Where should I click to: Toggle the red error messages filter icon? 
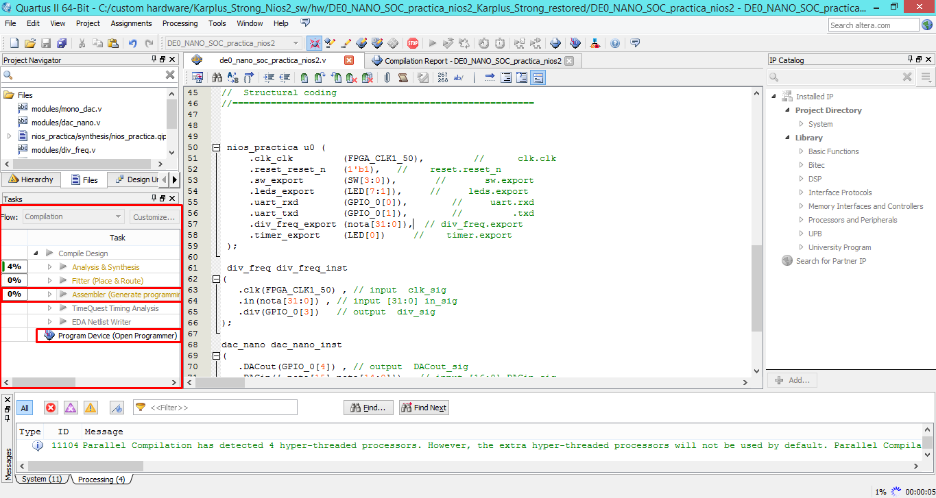click(51, 408)
